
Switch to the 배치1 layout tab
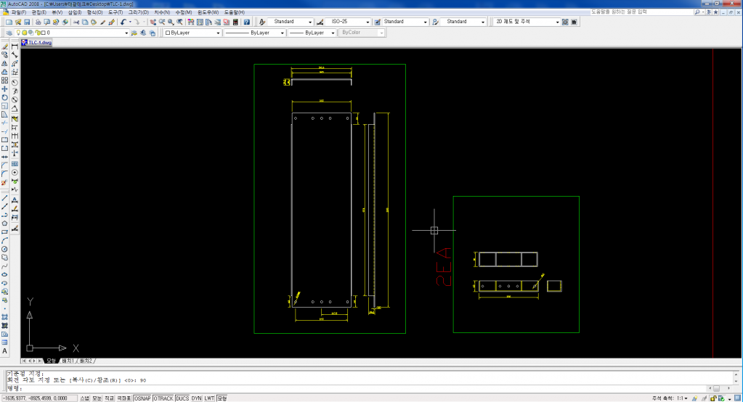click(68, 361)
